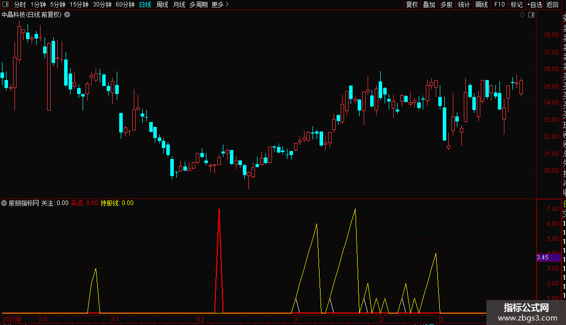This screenshot has width=566, height=325.
Task: Open 中晶科技 chart title dropdown arrow
Action: [67, 15]
